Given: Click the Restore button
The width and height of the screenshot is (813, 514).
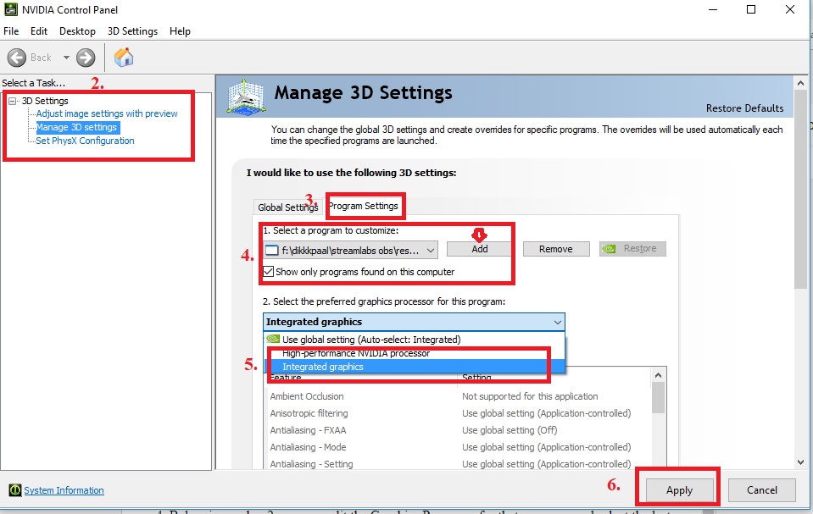Looking at the screenshot, I should coord(632,249).
